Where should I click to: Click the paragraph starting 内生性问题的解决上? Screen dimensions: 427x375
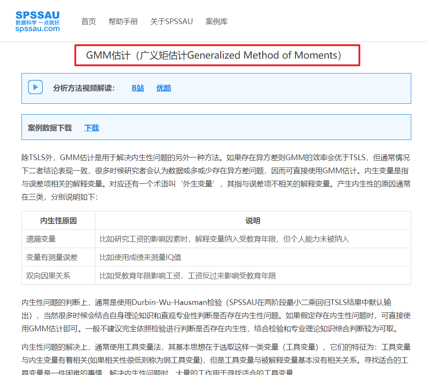tap(216, 359)
